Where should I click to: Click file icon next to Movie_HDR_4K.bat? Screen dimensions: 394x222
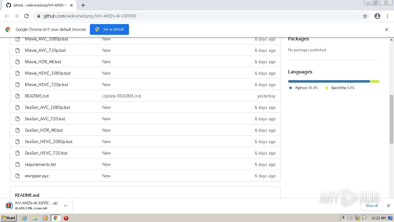tap(18, 62)
